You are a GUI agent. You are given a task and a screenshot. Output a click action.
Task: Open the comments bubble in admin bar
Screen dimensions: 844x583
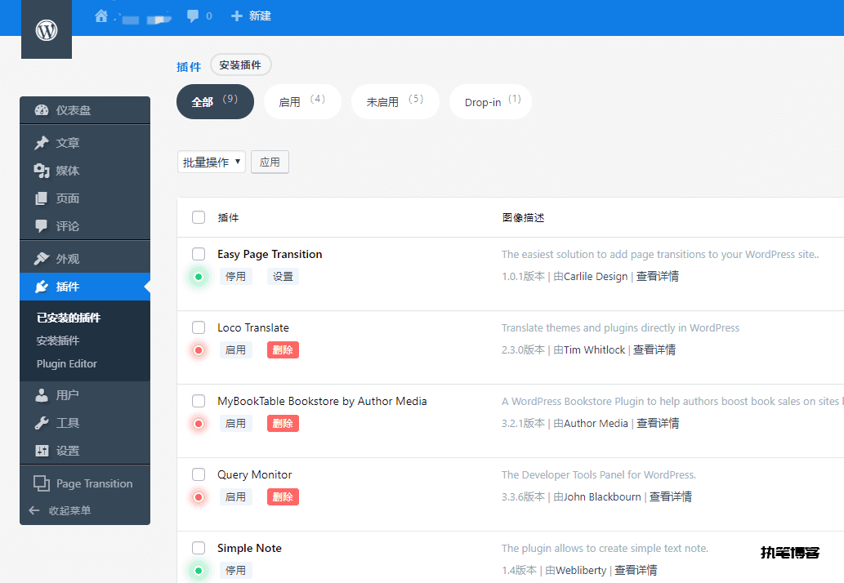192,16
